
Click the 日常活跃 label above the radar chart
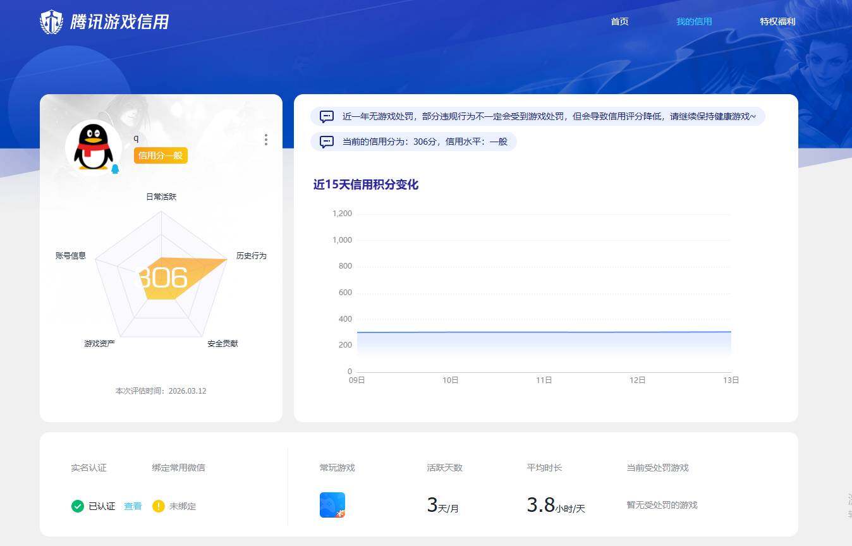[161, 197]
